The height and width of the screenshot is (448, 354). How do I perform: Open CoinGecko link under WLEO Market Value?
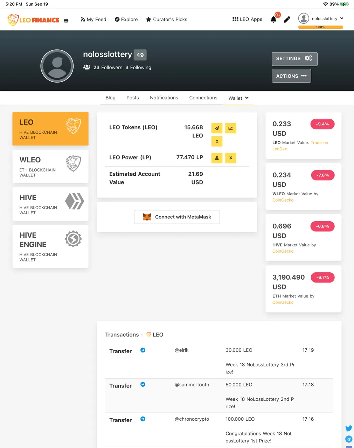click(283, 200)
